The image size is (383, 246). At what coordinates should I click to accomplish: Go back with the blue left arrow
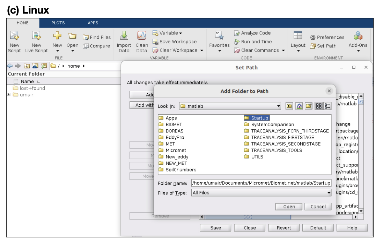pos(10,66)
